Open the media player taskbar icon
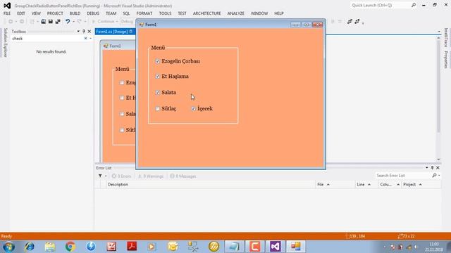The height and width of the screenshot is (253, 451). tap(152, 247)
